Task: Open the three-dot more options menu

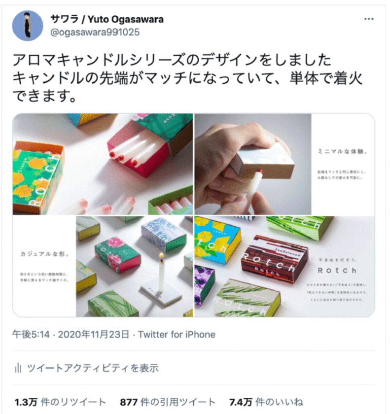Action: [x=369, y=19]
